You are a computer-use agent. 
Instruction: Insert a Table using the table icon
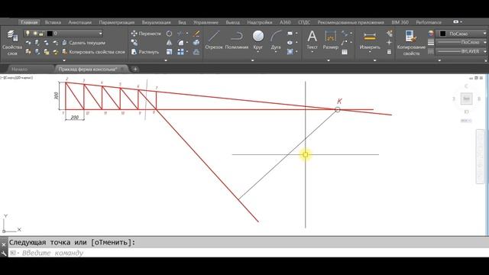pyautogui.click(x=345, y=52)
